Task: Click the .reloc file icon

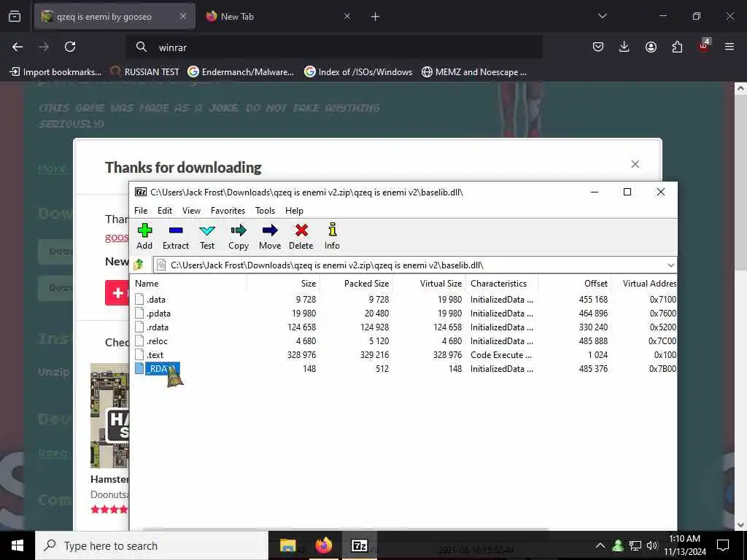Action: coord(139,341)
